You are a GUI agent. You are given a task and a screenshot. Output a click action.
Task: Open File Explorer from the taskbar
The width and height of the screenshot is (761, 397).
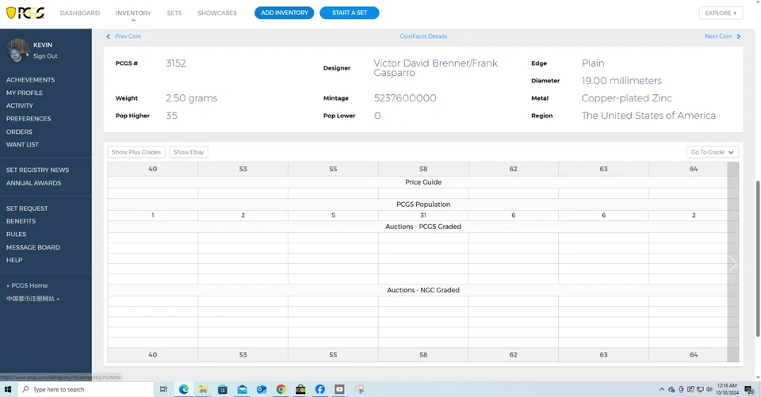click(203, 389)
